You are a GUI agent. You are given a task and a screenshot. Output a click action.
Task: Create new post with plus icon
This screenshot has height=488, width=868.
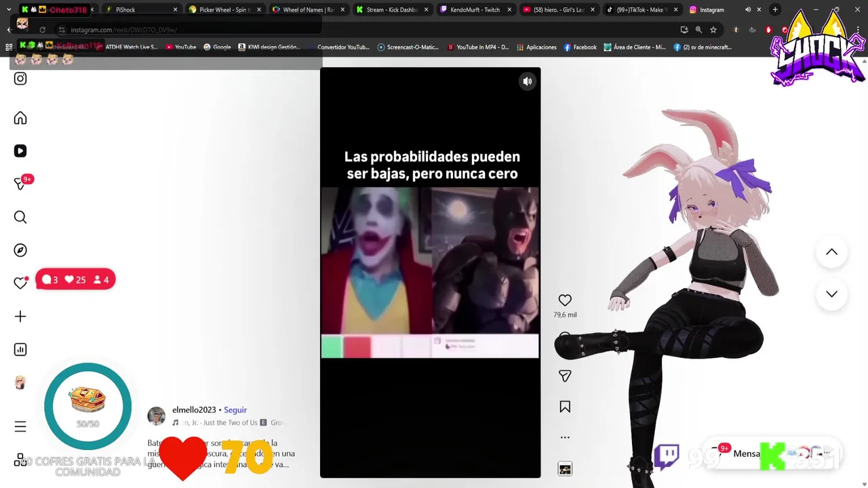20,317
